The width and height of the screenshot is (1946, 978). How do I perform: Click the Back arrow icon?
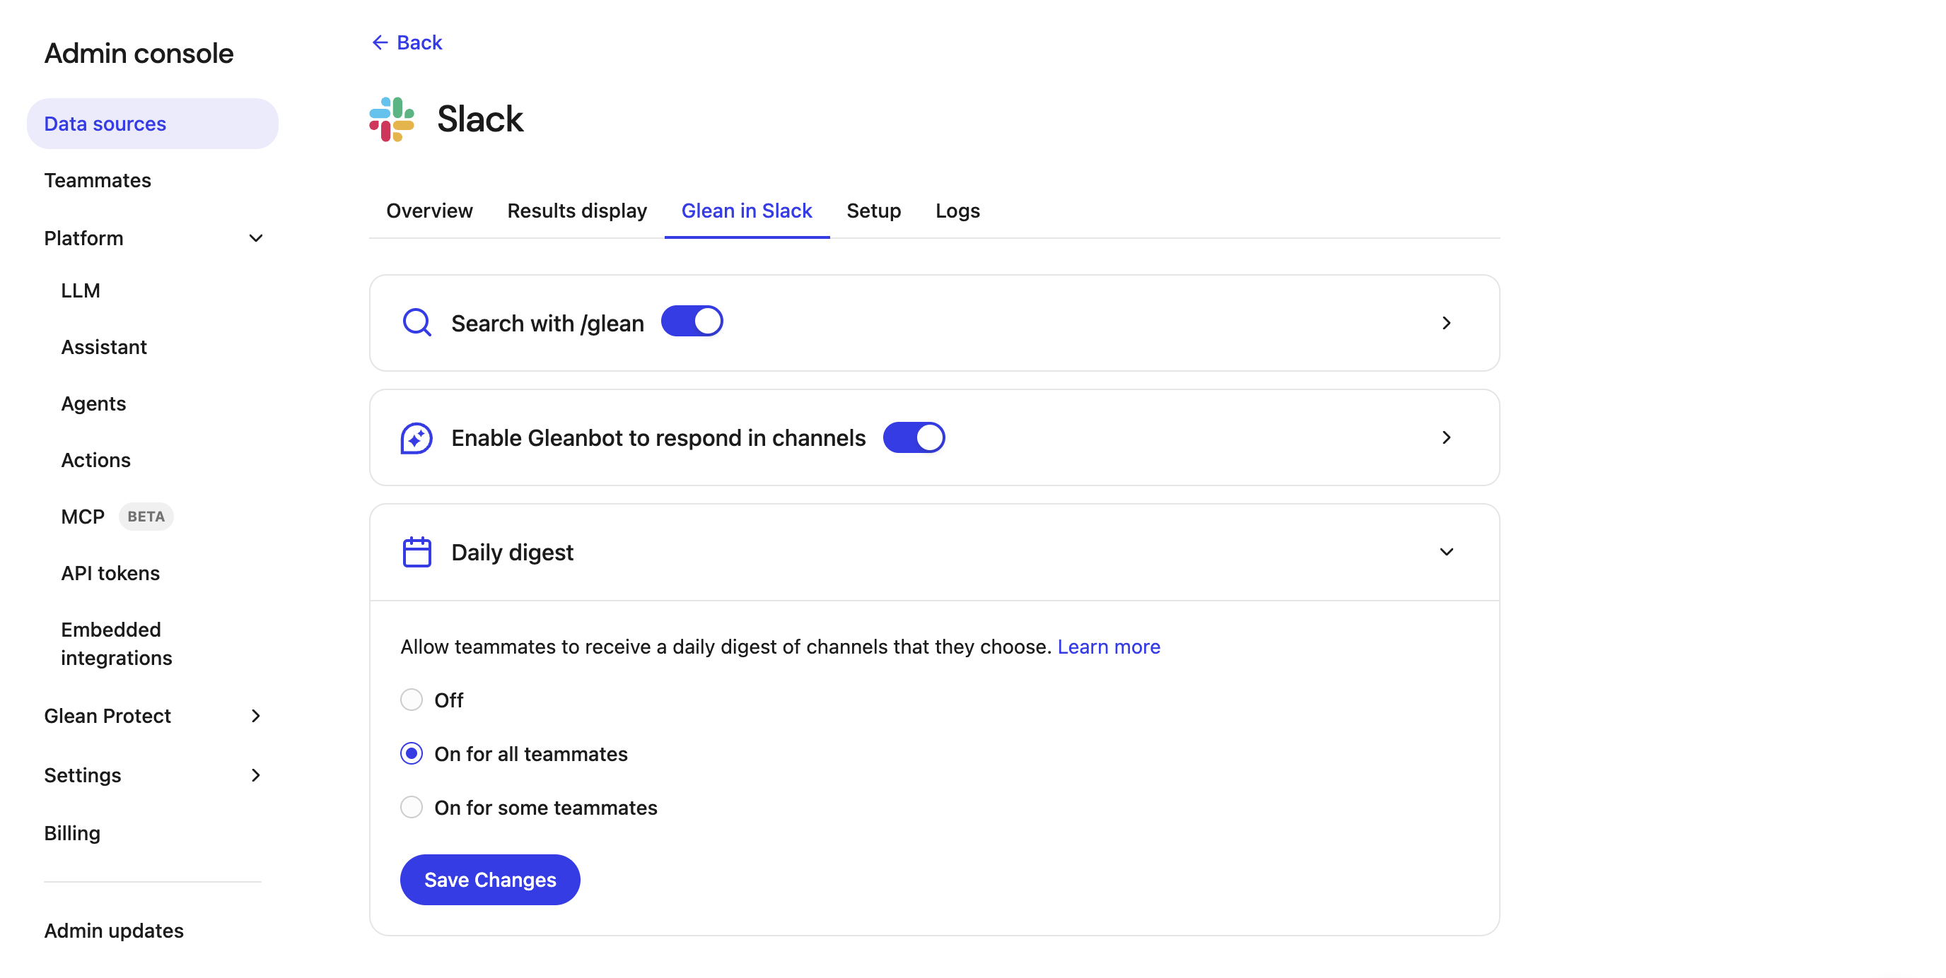click(x=380, y=42)
